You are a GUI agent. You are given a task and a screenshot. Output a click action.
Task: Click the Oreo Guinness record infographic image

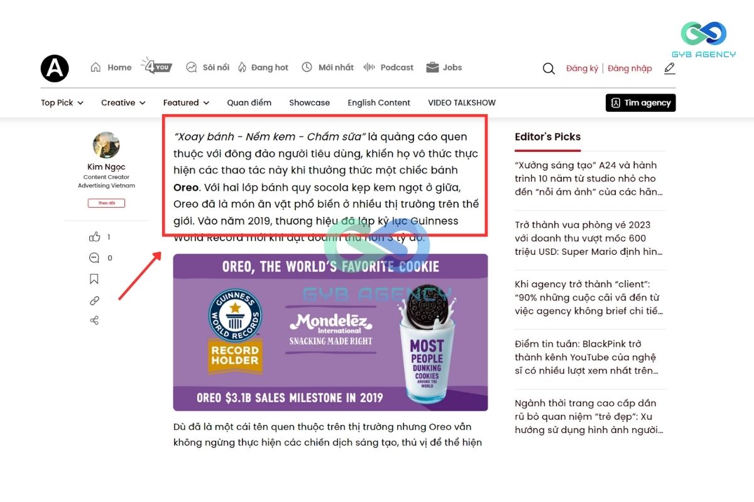pos(331,333)
